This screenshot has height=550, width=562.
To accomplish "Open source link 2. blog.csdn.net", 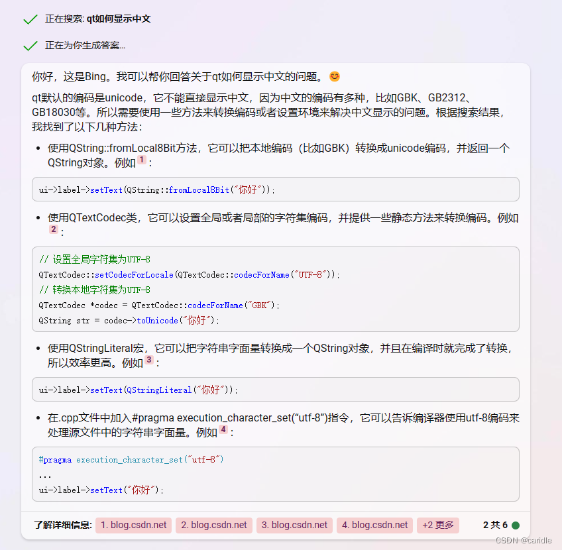I will [x=214, y=525].
